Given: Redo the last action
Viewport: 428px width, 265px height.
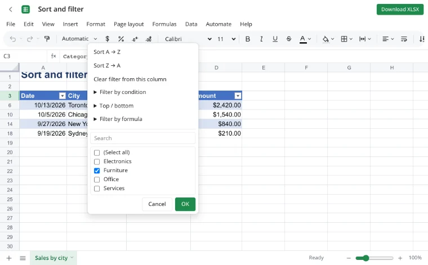Looking at the screenshot, I should [29, 39].
